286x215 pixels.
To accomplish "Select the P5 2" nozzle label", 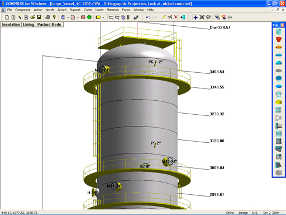I will coord(156,143).
